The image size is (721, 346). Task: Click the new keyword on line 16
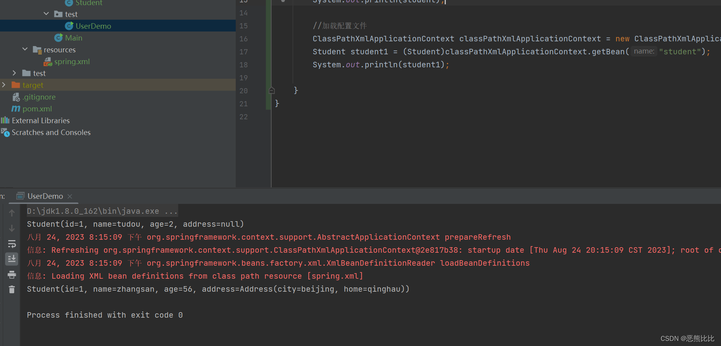pos(622,39)
